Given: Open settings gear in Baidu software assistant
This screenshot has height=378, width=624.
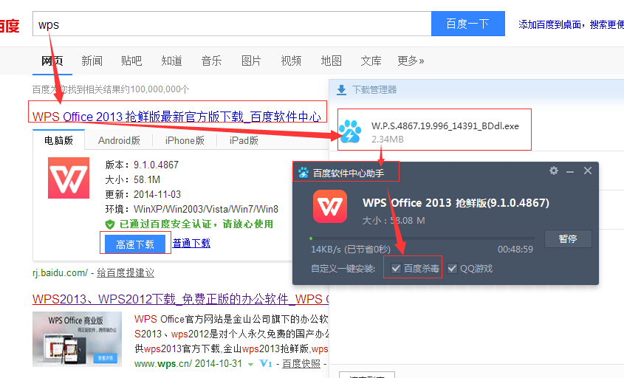Looking at the screenshot, I should (554, 171).
